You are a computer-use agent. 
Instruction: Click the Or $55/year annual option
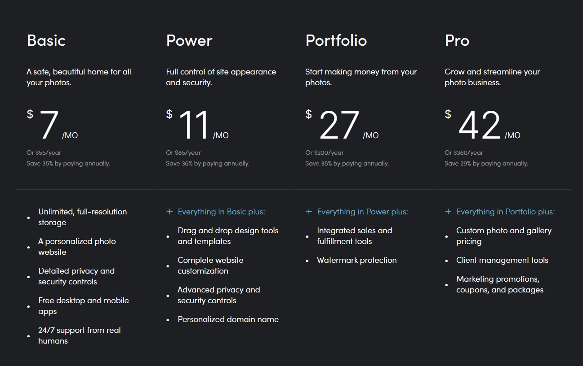[44, 152]
